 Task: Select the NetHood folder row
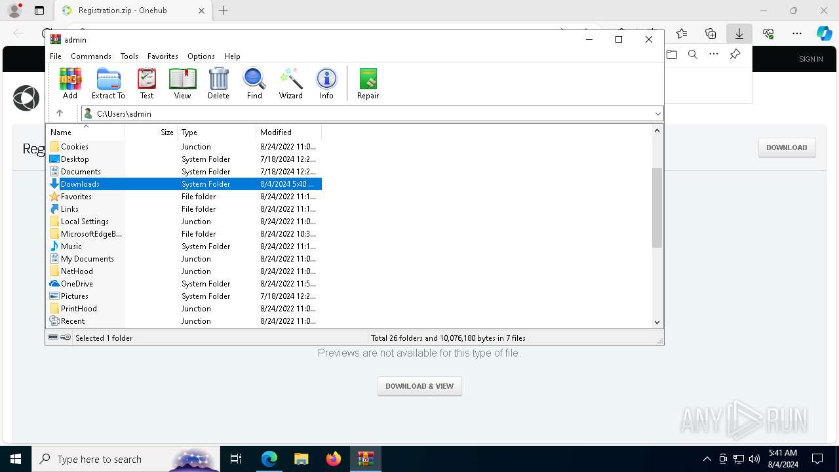[x=184, y=271]
